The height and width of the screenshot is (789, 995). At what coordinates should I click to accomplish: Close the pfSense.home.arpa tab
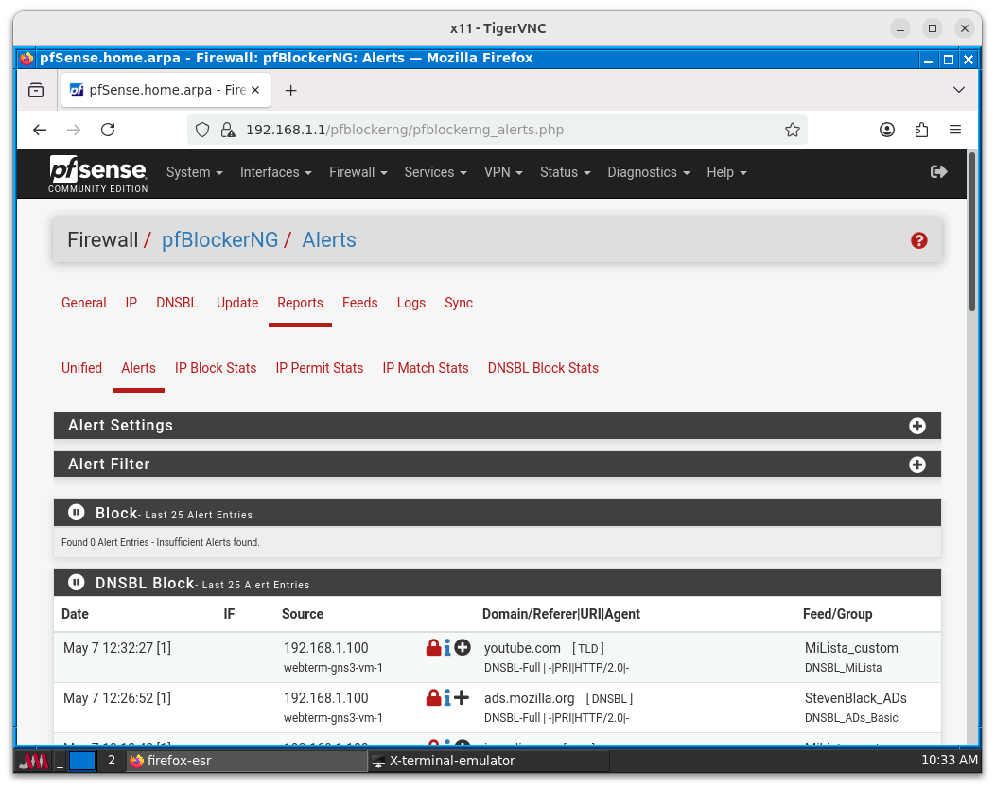255,90
